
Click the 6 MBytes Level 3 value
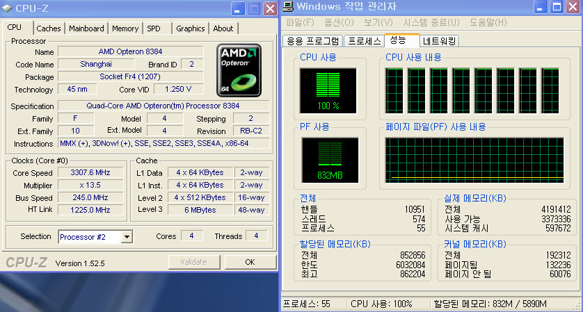coord(200,210)
